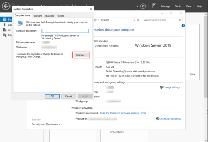Open the notifications flag in Server Manager
This screenshot has width=208, height=142.
click(154, 6)
